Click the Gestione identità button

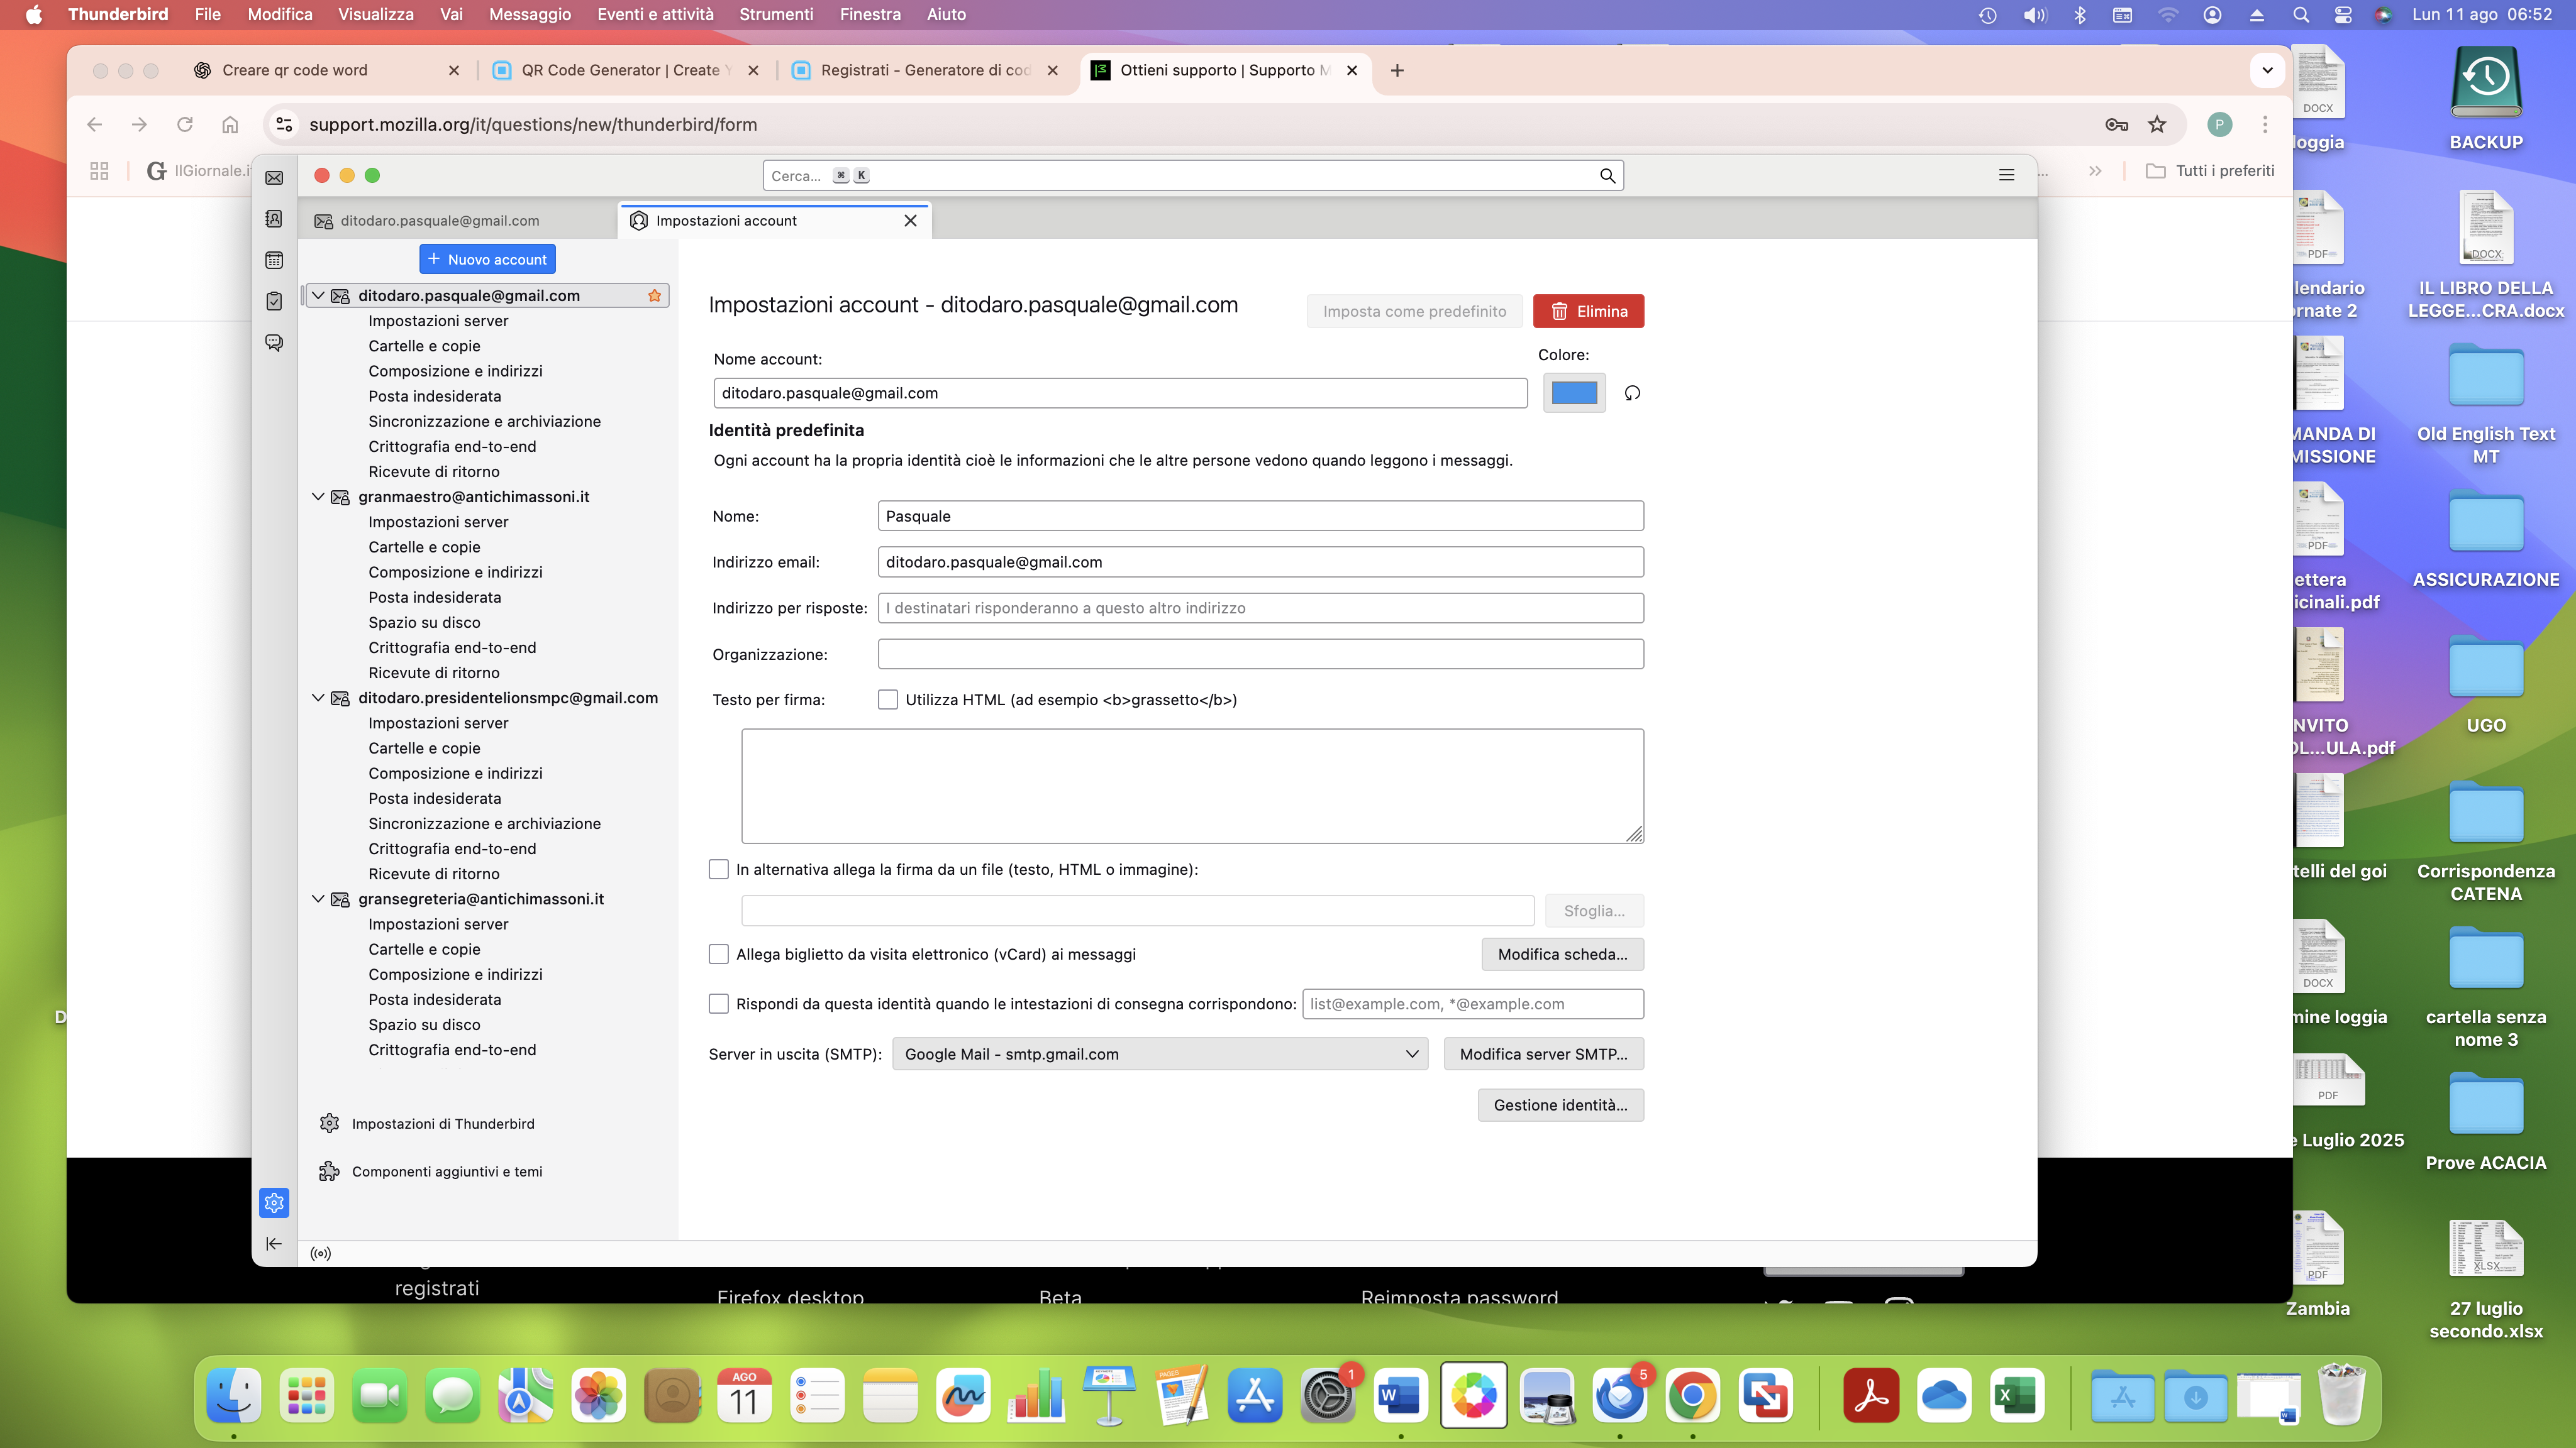(x=1560, y=1105)
